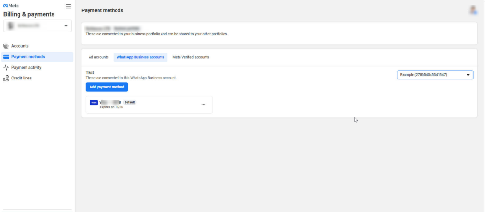Click the "Expires on 12/30" card text

111,107
